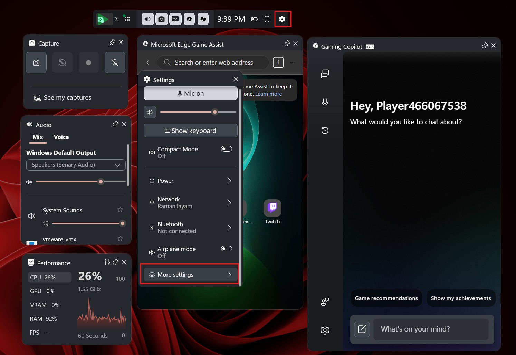Open Edge Game Assist from the toolbar
This screenshot has height=355, width=516.
click(189, 19)
